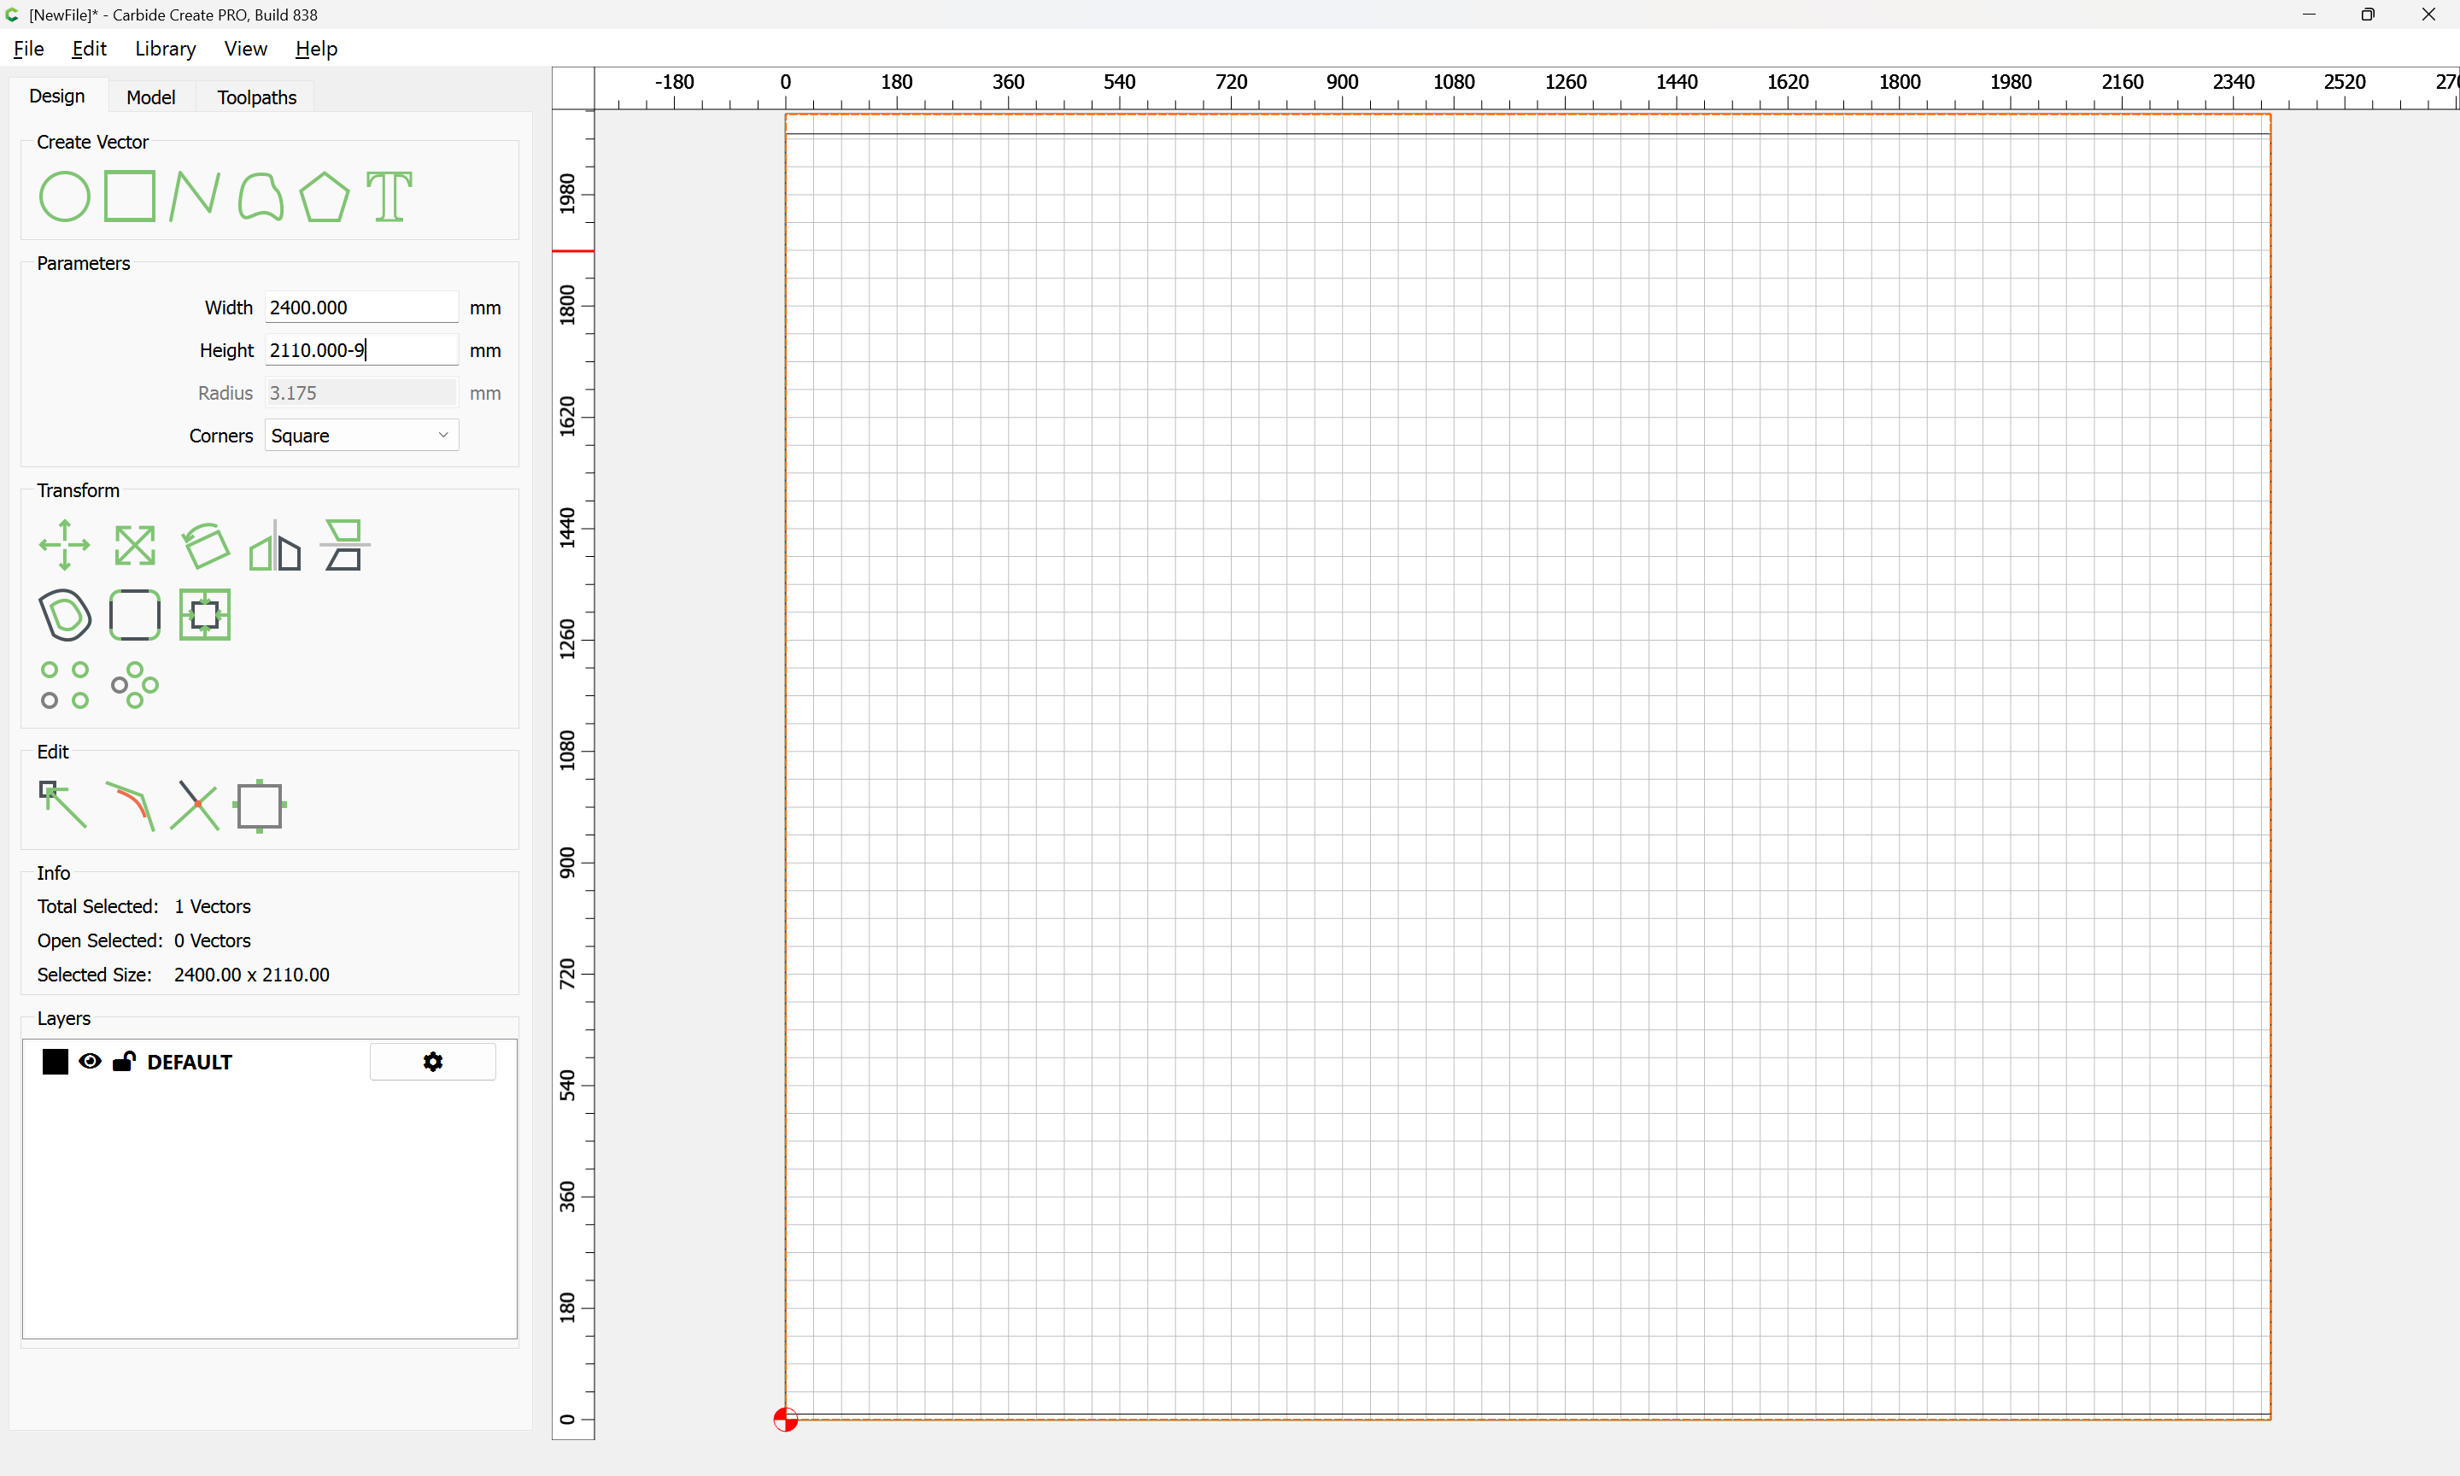2460x1476 pixels.
Task: Open the File menu
Action: [28, 49]
